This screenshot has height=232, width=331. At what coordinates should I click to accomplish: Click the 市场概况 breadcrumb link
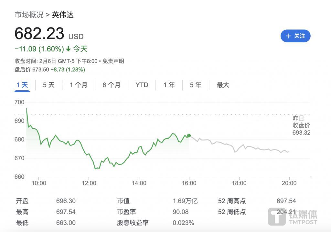[28, 15]
